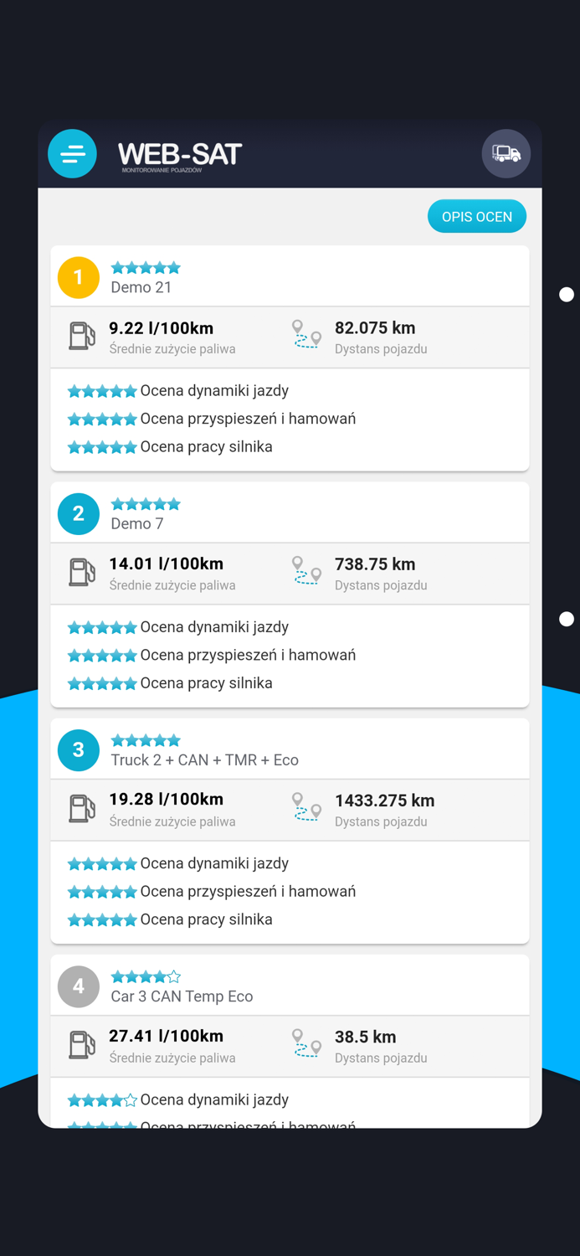Open the hamburger navigation menu

(x=72, y=153)
